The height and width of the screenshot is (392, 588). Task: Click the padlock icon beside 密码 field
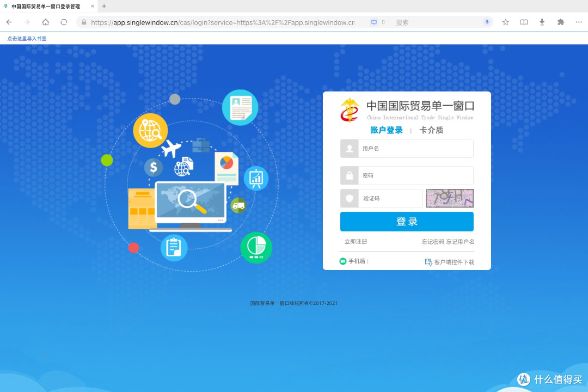tap(349, 175)
